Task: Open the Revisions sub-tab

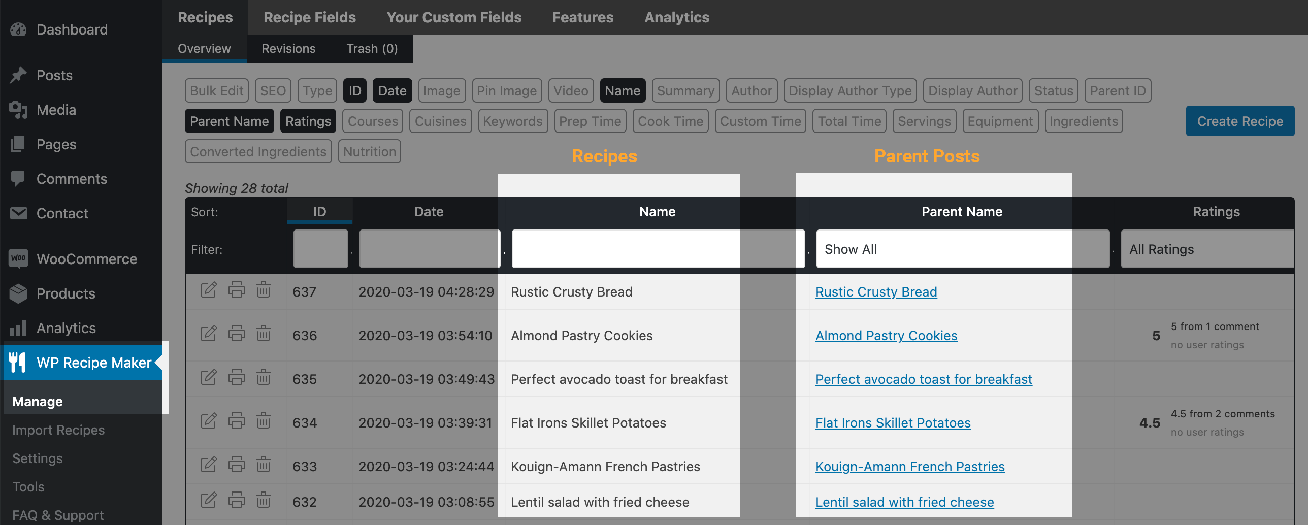Action: (x=288, y=49)
